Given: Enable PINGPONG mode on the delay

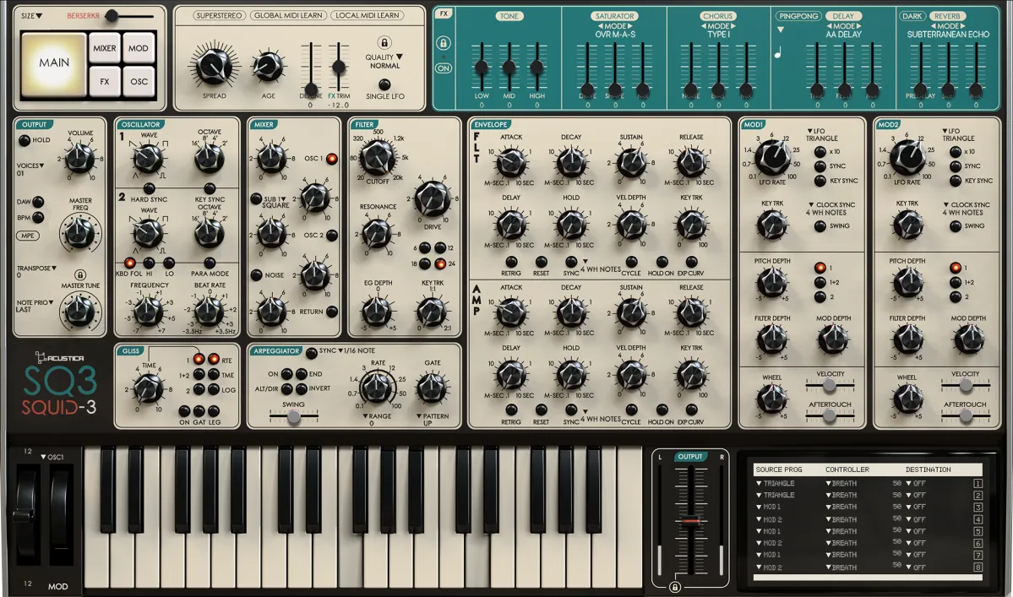Looking at the screenshot, I should click(x=797, y=15).
